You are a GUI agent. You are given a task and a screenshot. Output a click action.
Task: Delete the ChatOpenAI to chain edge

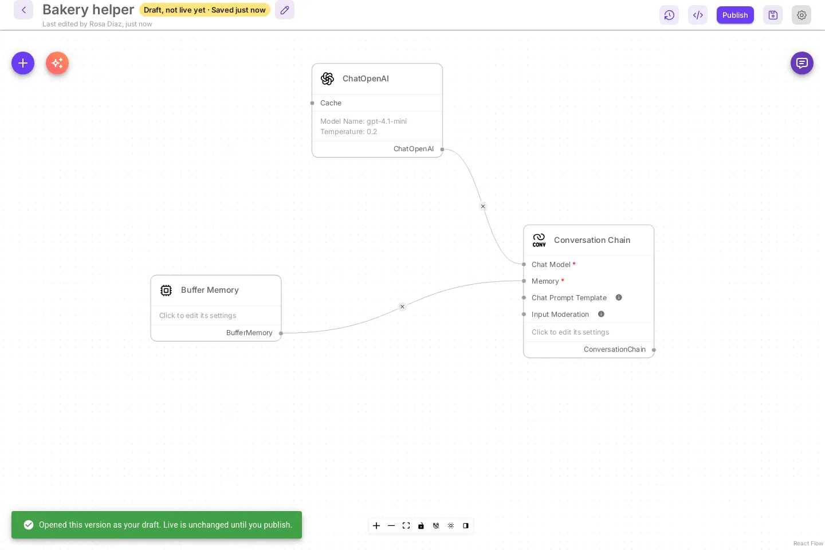[x=483, y=206]
